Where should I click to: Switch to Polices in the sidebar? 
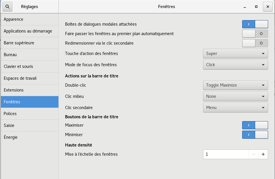(x=29, y=114)
